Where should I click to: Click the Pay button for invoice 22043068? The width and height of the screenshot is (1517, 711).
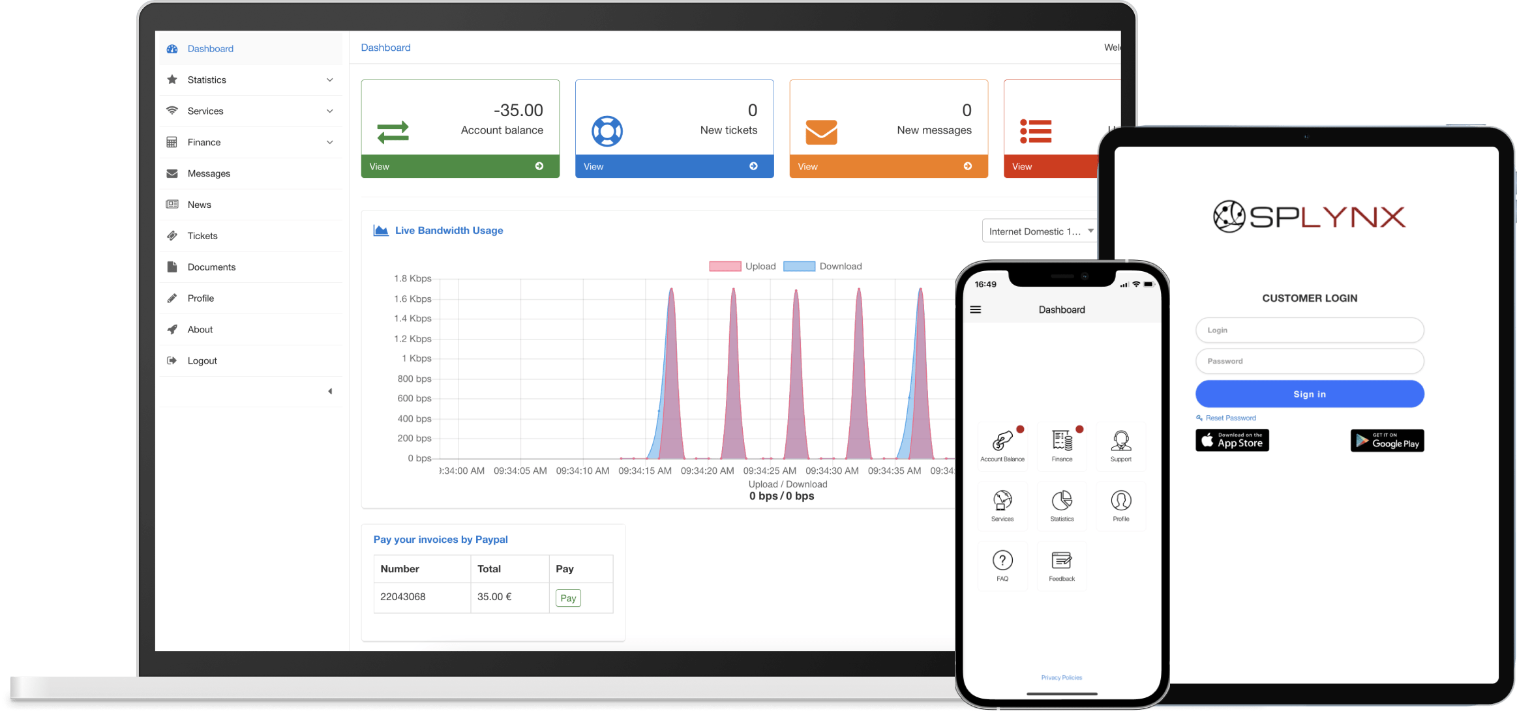coord(568,598)
